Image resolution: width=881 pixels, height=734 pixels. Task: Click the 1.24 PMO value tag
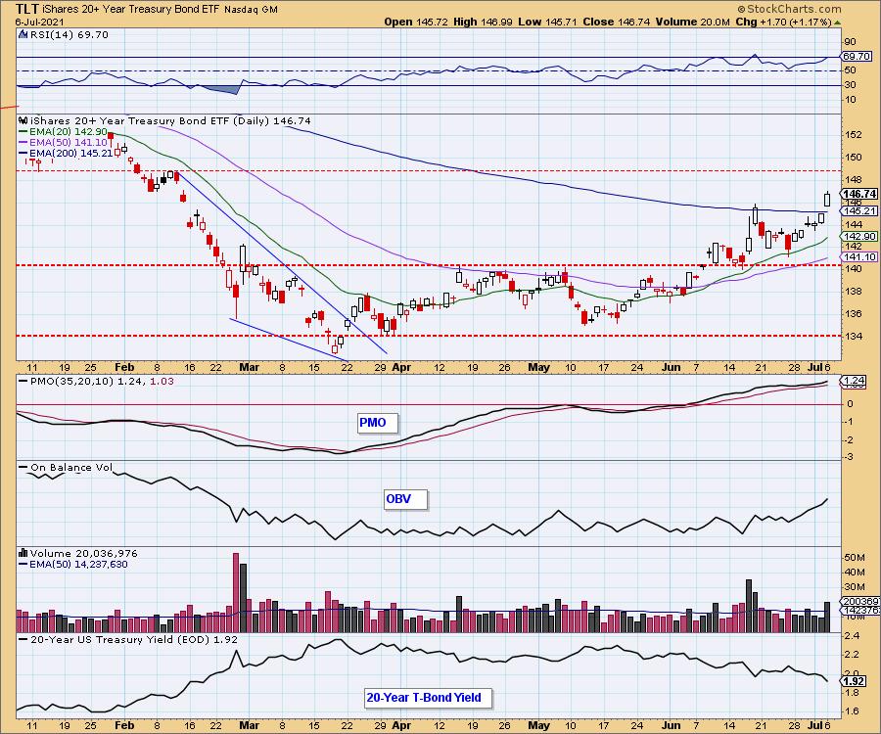point(854,381)
